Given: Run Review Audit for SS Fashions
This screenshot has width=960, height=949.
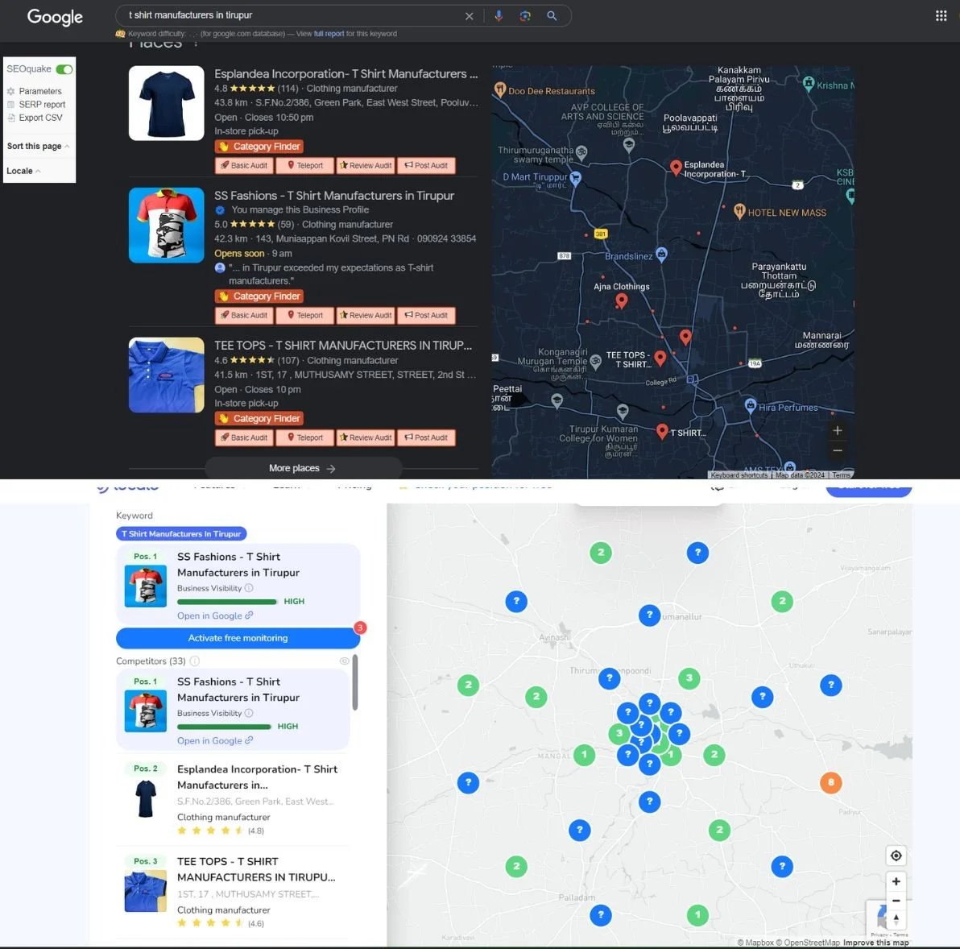Looking at the screenshot, I should click(366, 315).
